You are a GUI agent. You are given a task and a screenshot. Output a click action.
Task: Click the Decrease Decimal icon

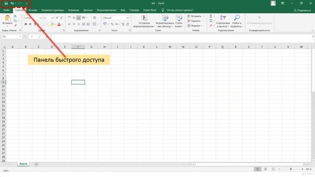pos(127,24)
